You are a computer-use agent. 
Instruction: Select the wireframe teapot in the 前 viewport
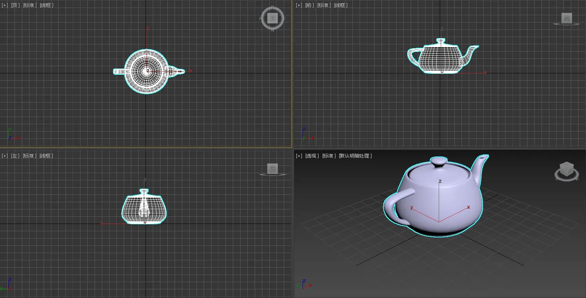(x=443, y=55)
